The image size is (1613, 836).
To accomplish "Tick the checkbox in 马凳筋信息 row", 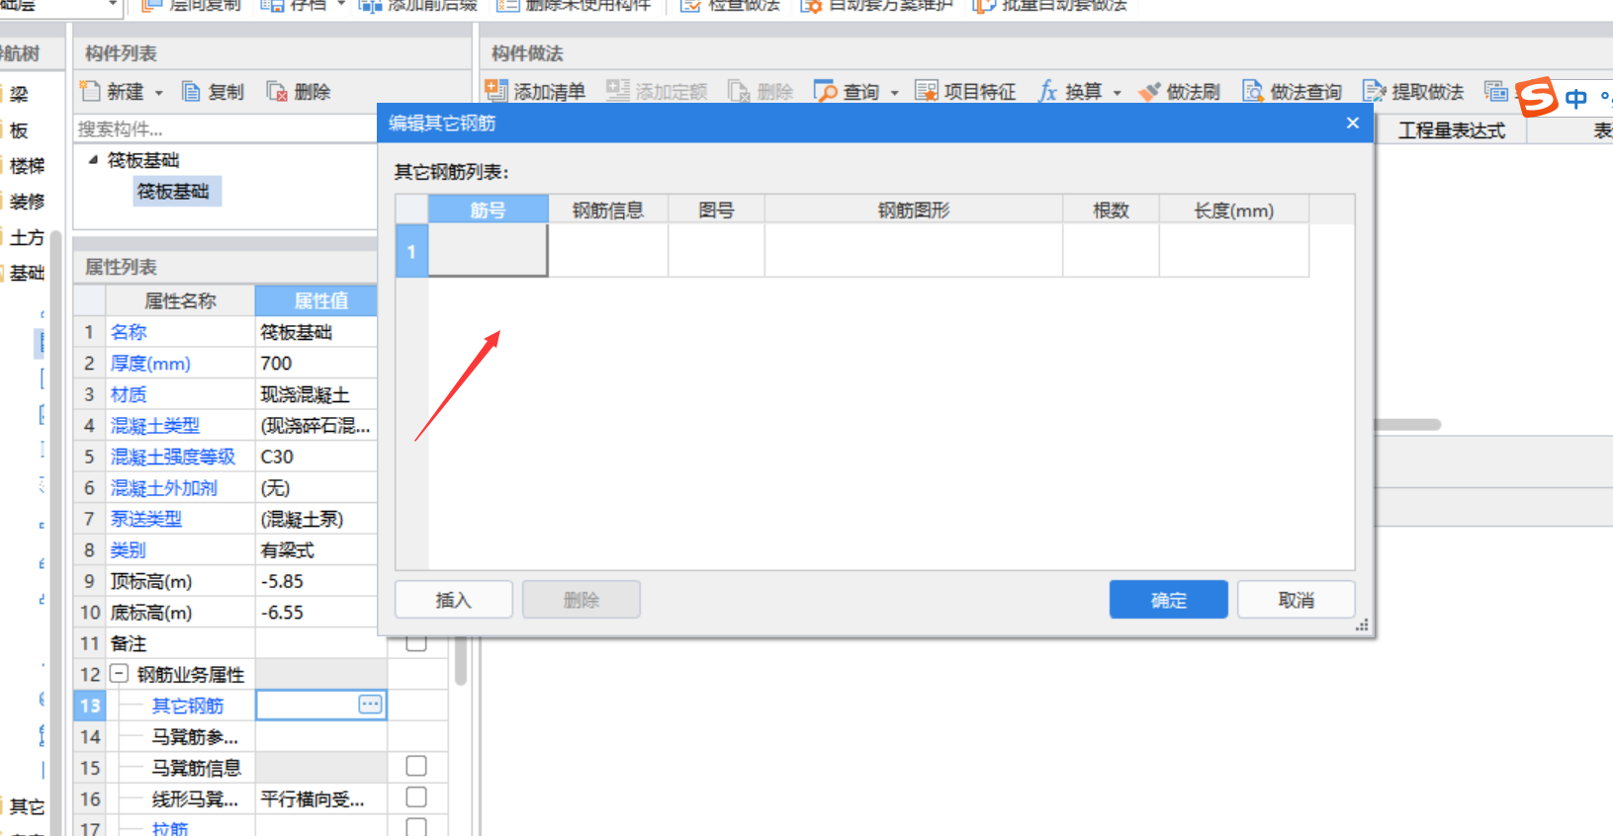I will coord(416,766).
